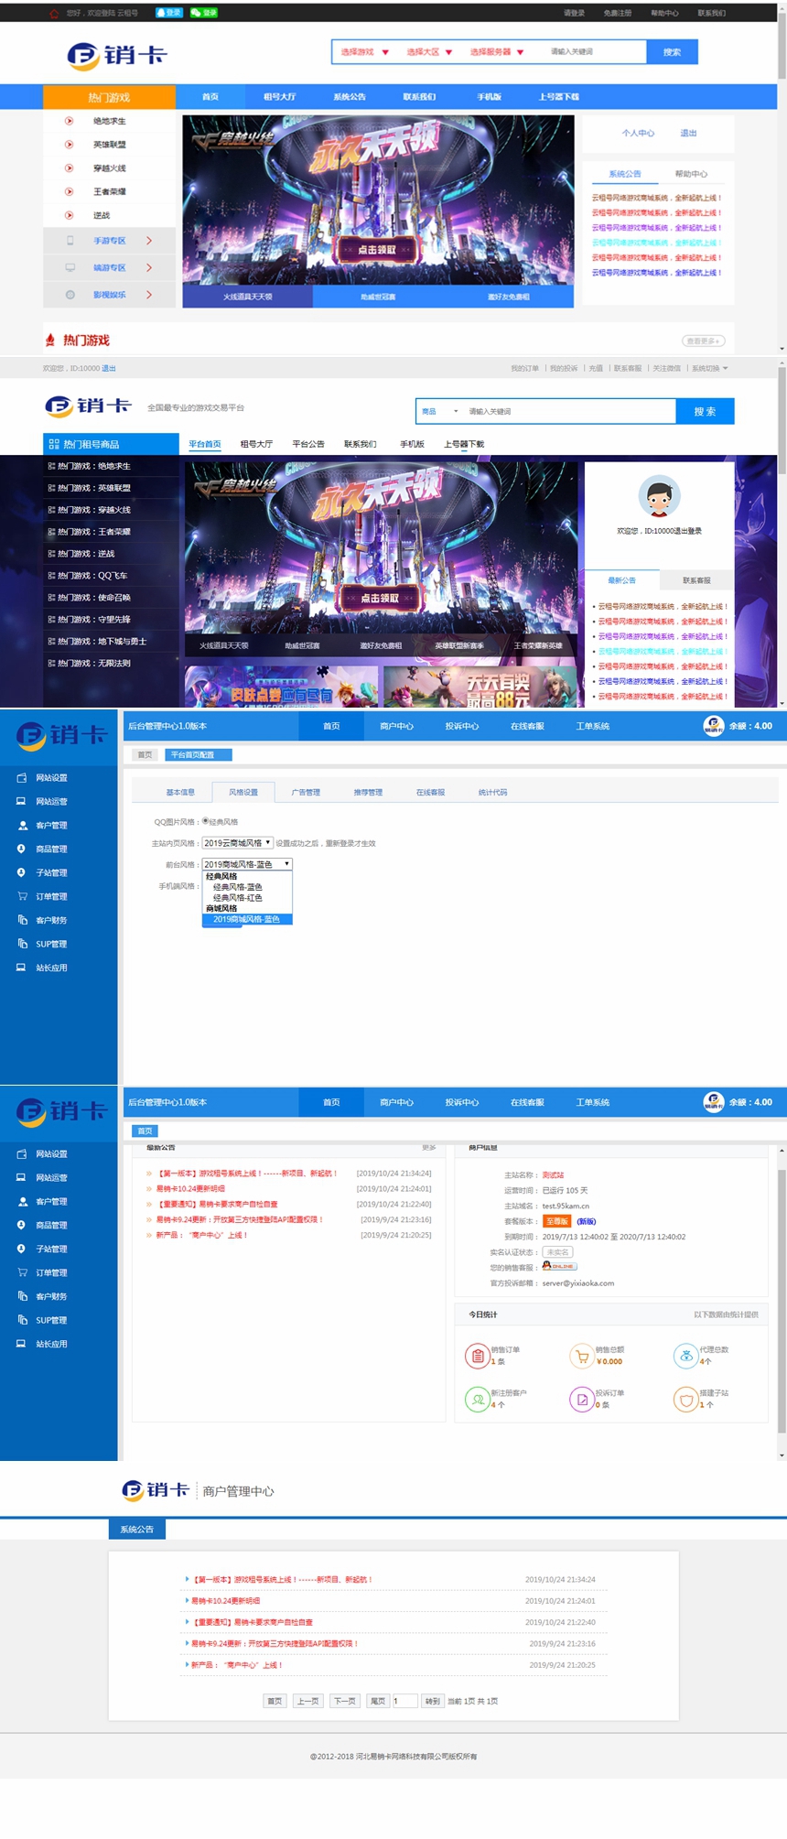Switch to the 广告管理 tab
Viewport: 787px width, 1839px height.
click(x=306, y=793)
